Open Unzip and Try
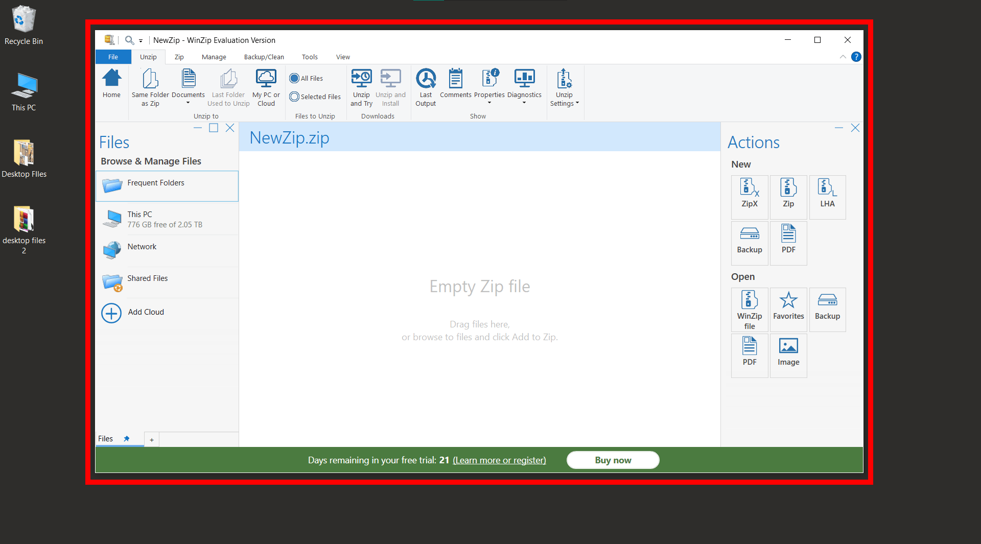The height and width of the screenshot is (544, 981). tap(361, 87)
